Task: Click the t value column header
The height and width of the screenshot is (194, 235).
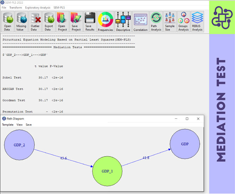Action: 41,66
